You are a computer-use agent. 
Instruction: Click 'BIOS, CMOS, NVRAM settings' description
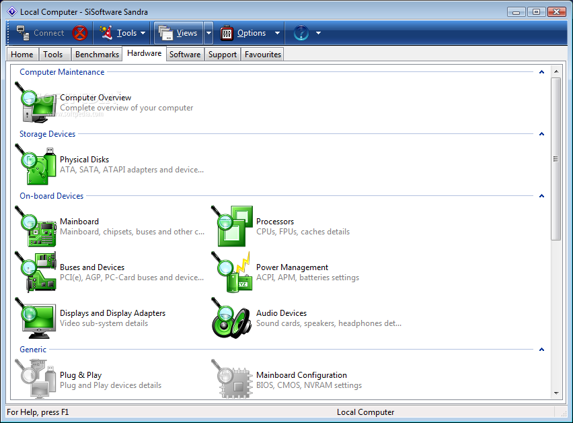tap(309, 385)
